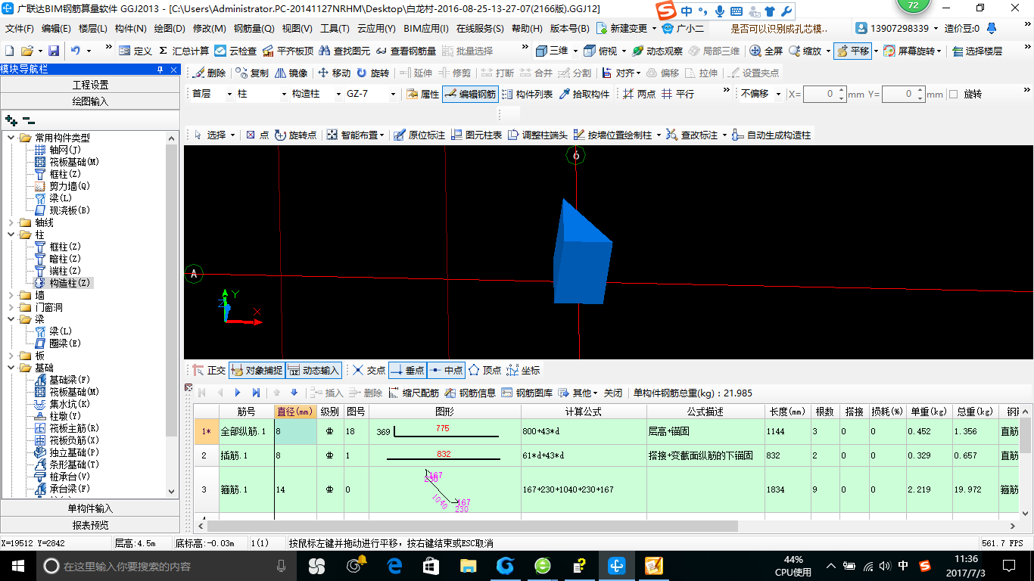This screenshot has width=1034, height=581.
Task: Click the 单构件输入 navigation button
Action: (x=90, y=508)
